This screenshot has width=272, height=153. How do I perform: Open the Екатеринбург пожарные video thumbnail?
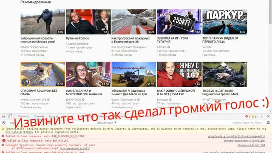tap(134, 22)
